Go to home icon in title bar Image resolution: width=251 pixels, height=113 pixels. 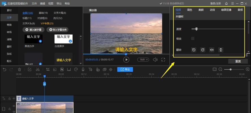(226, 3)
